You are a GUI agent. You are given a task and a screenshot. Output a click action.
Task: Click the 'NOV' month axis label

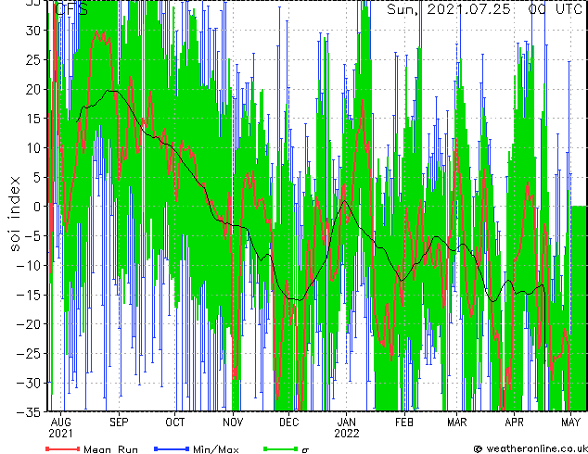click(x=233, y=422)
